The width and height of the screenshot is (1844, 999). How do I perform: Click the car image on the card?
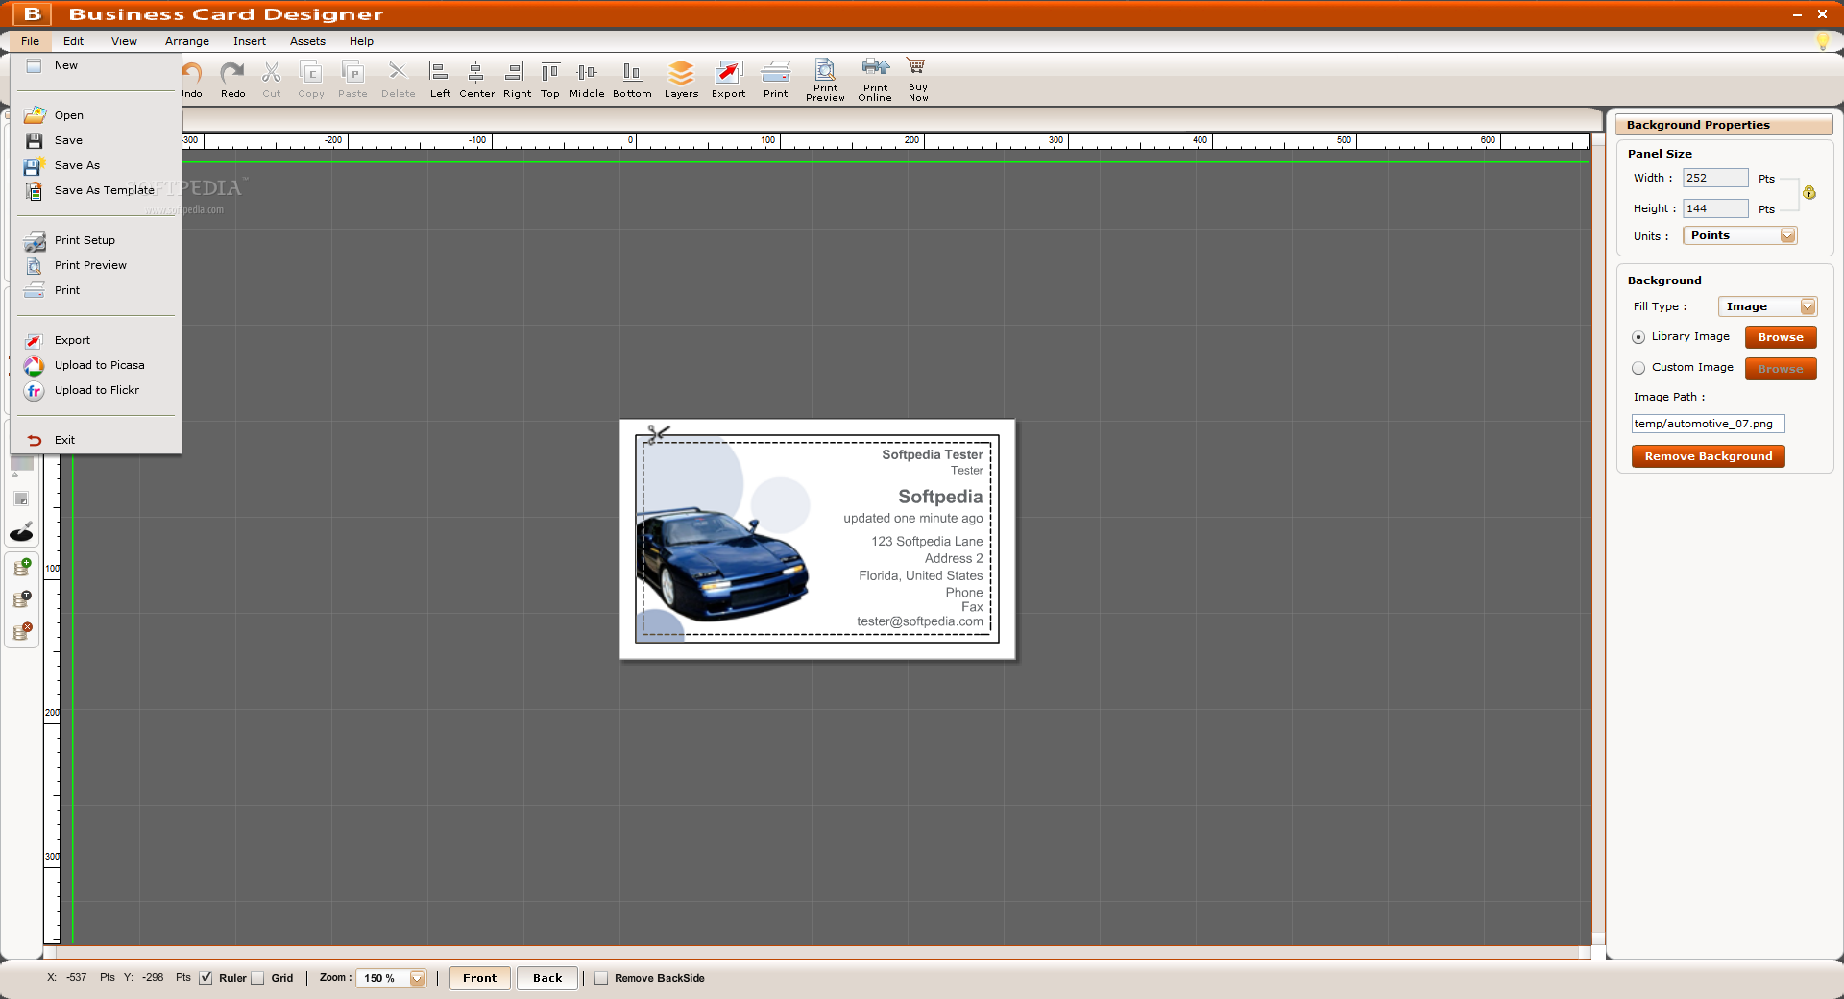722,565
